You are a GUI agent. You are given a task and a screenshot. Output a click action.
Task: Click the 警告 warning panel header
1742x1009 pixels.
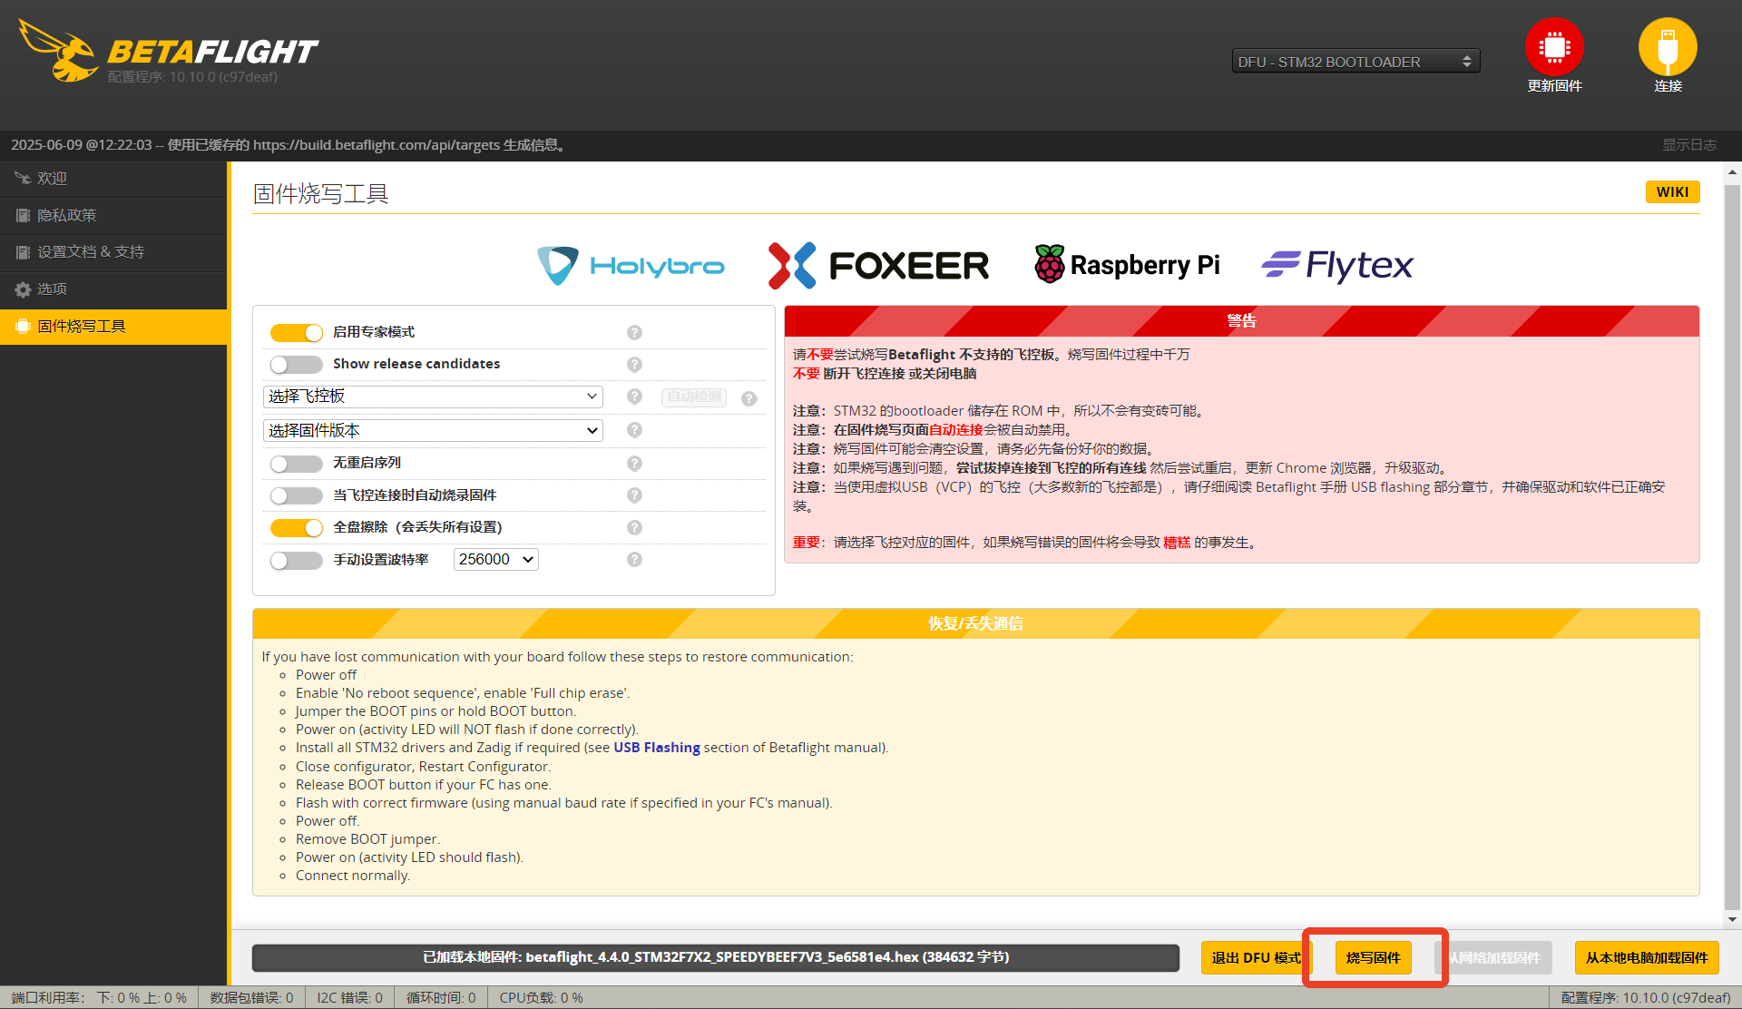point(1242,321)
